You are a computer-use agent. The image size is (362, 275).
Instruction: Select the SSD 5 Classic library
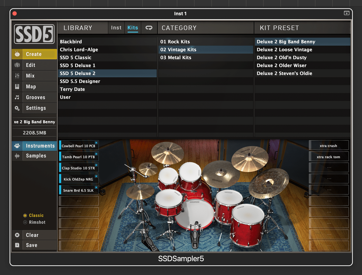[x=107, y=57]
